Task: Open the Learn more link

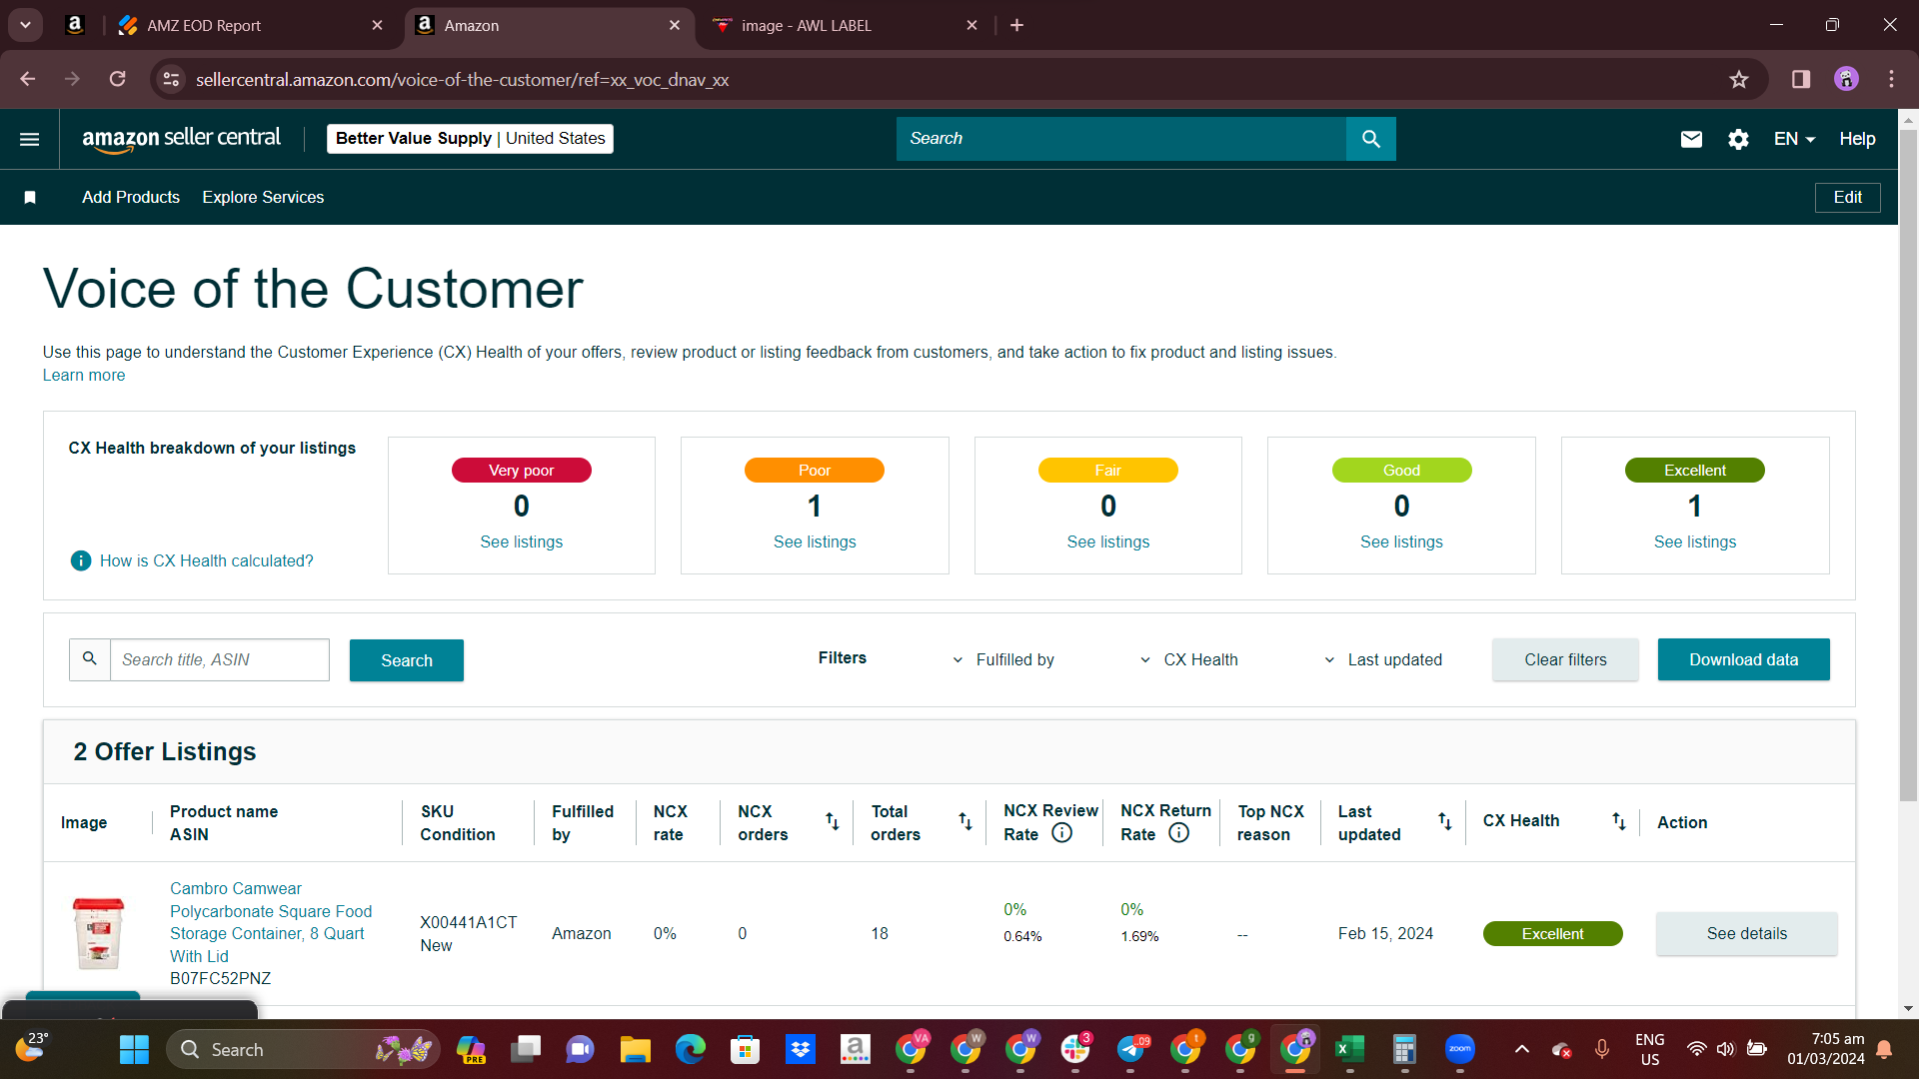Action: pos(84,376)
